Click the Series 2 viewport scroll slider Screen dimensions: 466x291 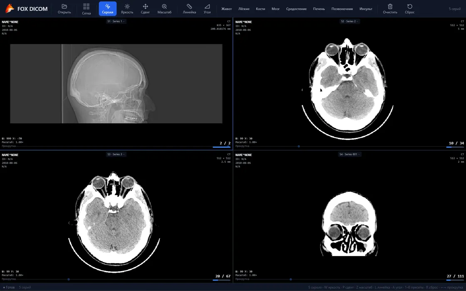tap(299, 146)
